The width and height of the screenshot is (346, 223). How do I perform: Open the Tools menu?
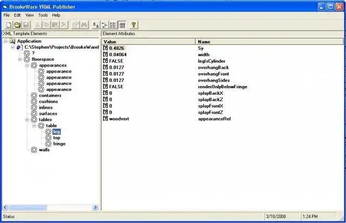43,15
